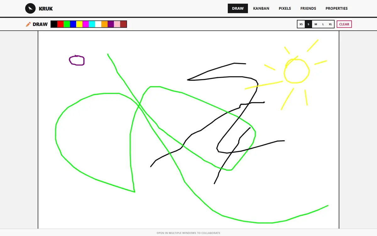Viewport: 377px width, 236px height.
Task: Pick the magenta color swatch
Action: [85, 24]
